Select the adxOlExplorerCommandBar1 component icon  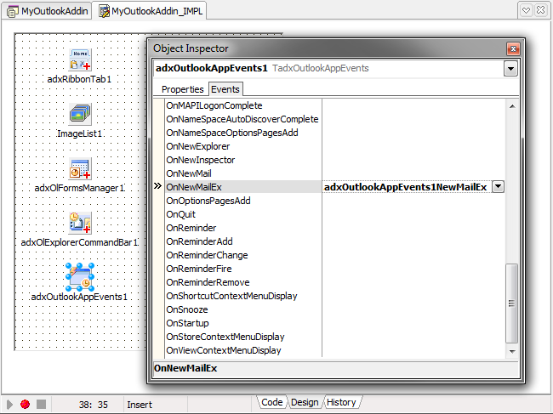coord(80,223)
